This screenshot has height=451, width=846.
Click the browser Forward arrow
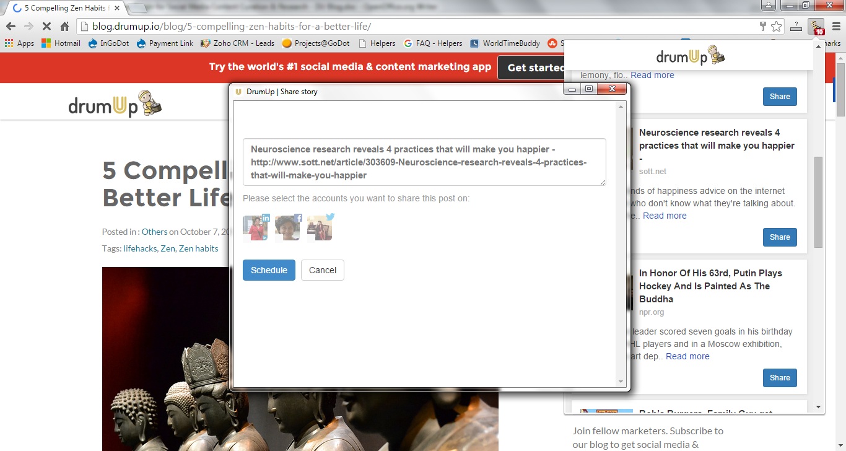pos(28,27)
